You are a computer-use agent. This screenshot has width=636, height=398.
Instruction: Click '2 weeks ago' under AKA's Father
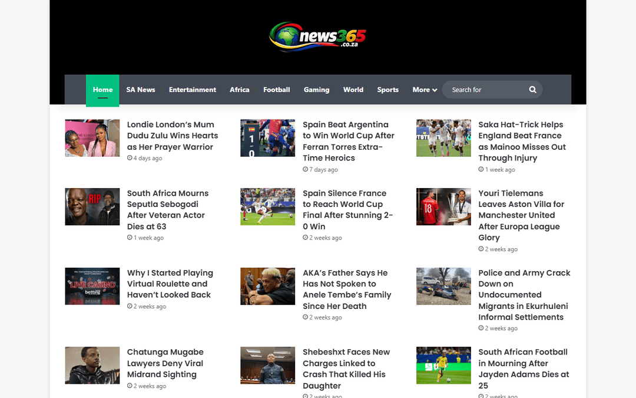tap(323, 318)
